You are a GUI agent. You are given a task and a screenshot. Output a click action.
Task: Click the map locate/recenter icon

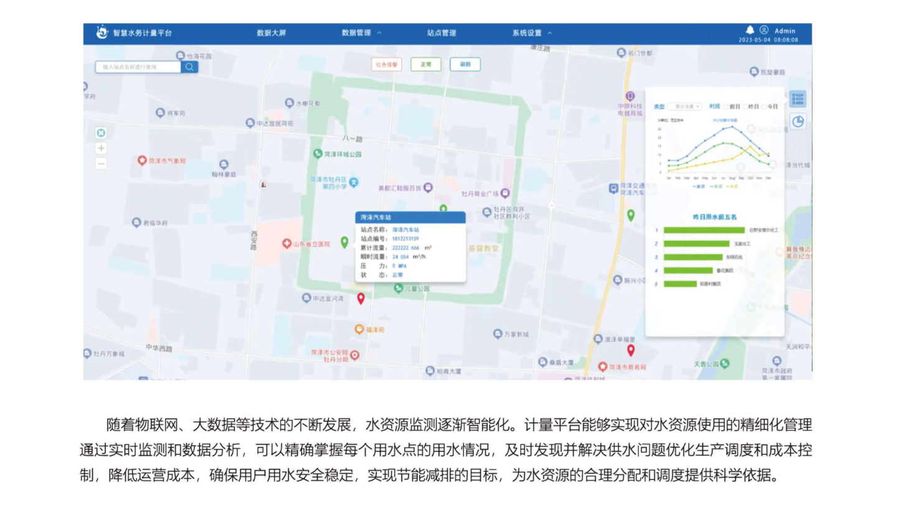pyautogui.click(x=101, y=133)
